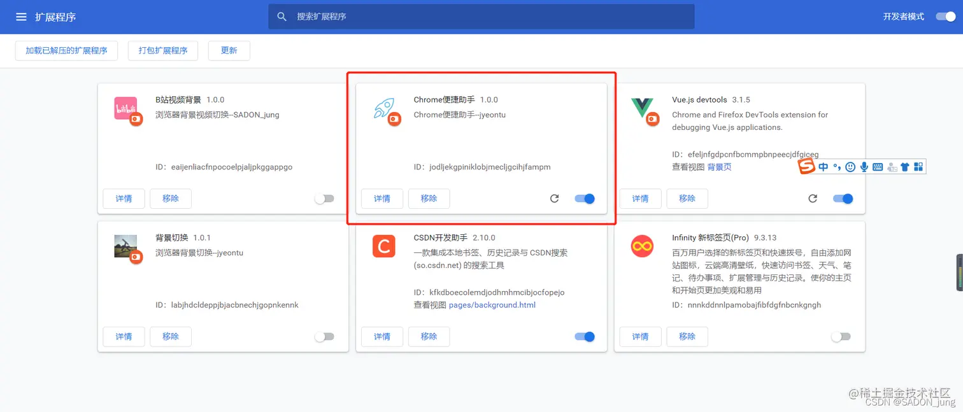Open Vue.js devtools 背景页 link

tap(720, 167)
